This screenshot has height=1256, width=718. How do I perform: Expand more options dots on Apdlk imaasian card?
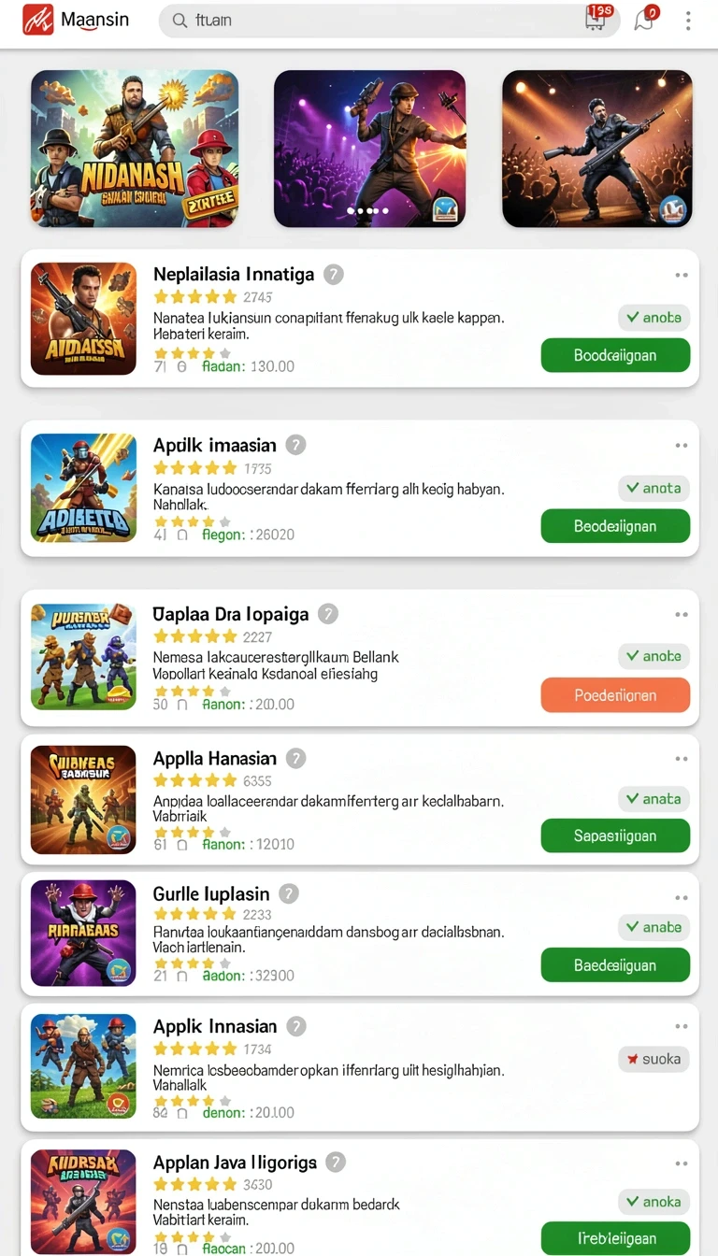point(682,446)
